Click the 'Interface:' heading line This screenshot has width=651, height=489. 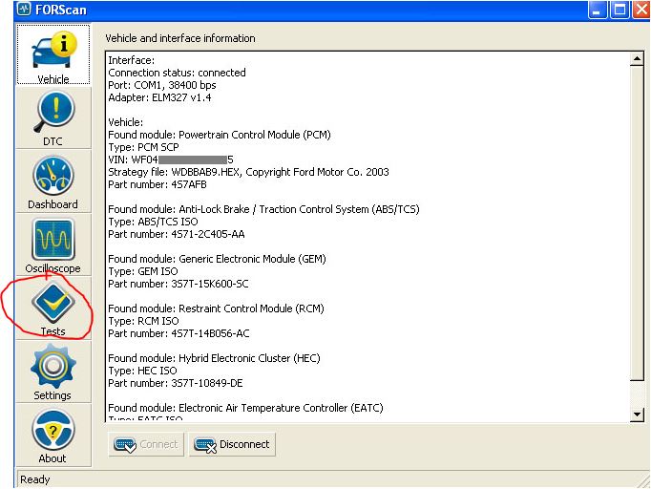(x=131, y=60)
